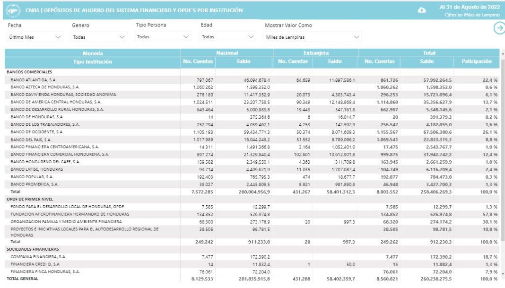This screenshot has height=288, width=505.
Task: Click the No. Cuentas header under Extranjera
Action: coord(293,61)
